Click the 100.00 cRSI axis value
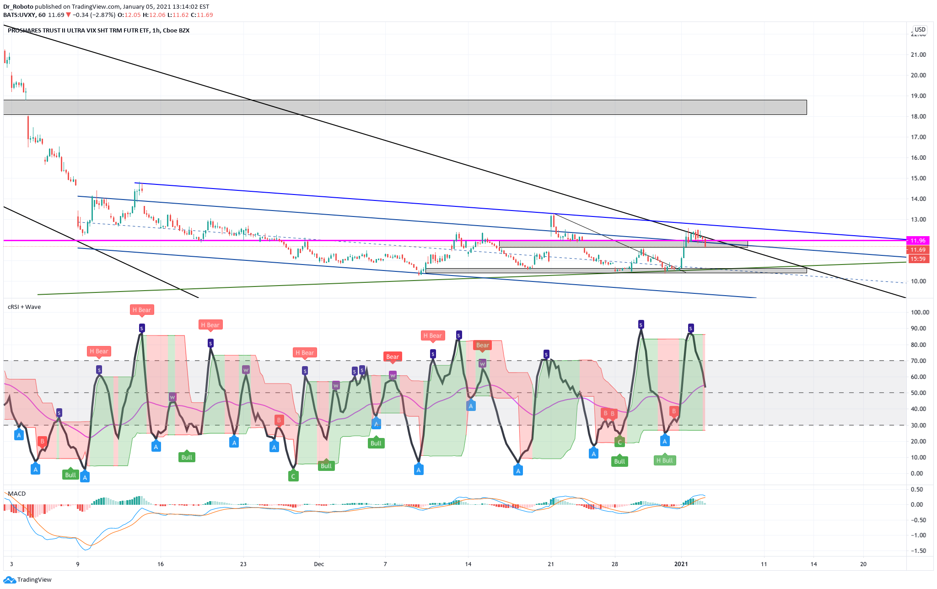The height and width of the screenshot is (589, 937). click(920, 312)
